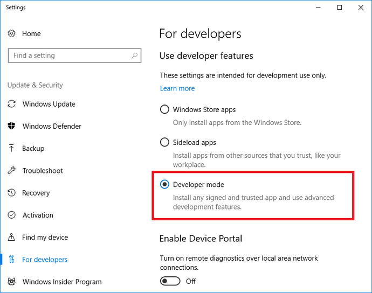Click the Backup upward arrow icon
The image size is (372, 293).
[x=11, y=148]
